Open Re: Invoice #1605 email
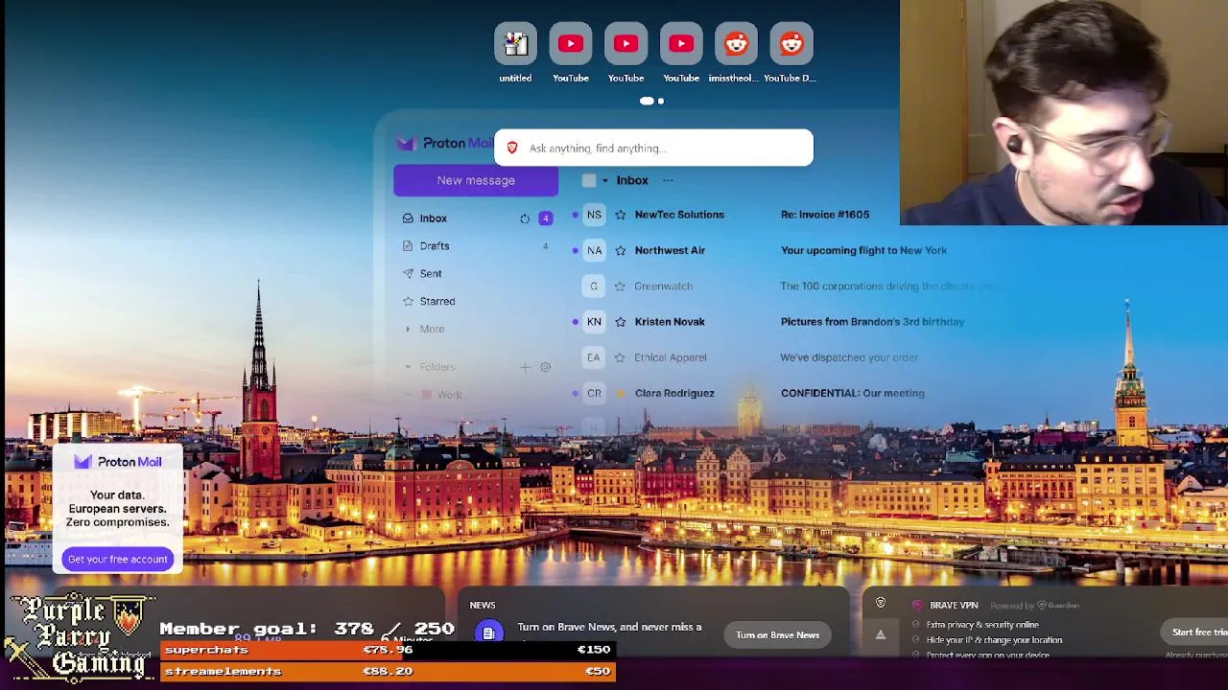Screen dimensions: 1228x690 tap(825, 215)
